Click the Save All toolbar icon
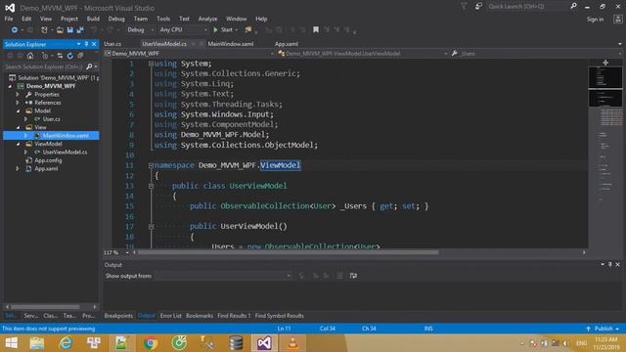Screen dimensions: 626x352 [x=80, y=30]
